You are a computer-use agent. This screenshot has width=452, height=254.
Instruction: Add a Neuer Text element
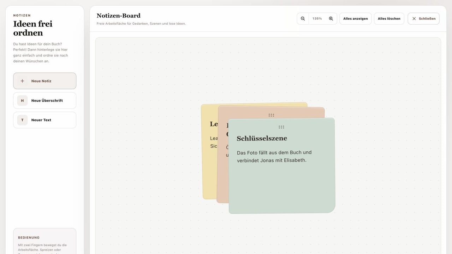point(44,120)
